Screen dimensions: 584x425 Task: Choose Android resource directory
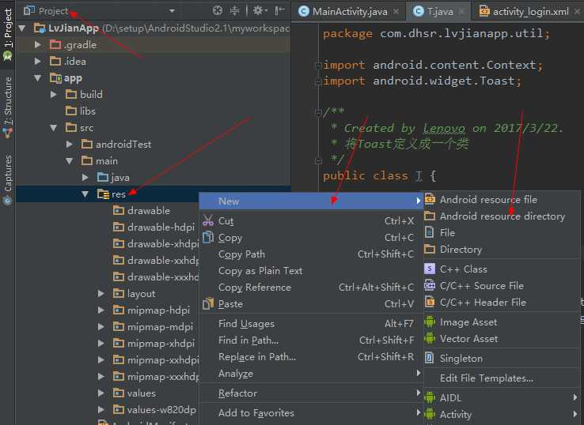tap(502, 216)
